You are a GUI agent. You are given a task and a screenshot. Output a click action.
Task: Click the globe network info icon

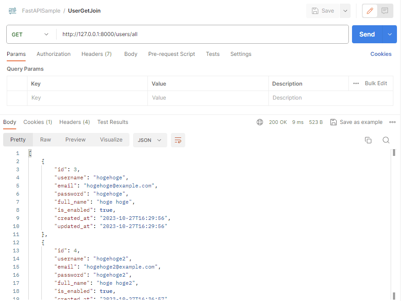coord(260,122)
